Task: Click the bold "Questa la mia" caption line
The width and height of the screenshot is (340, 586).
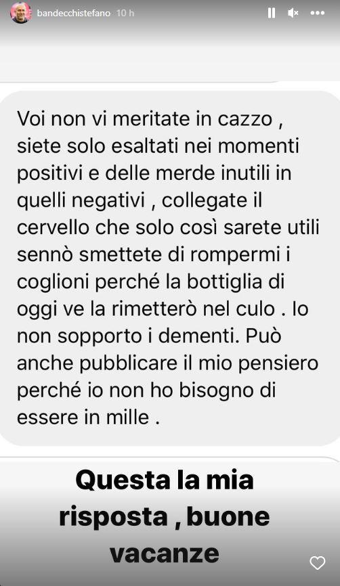Action: pos(165,480)
